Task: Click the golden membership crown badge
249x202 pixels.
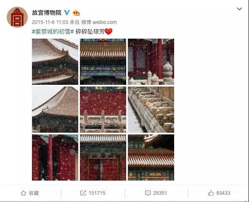Action: (76, 13)
